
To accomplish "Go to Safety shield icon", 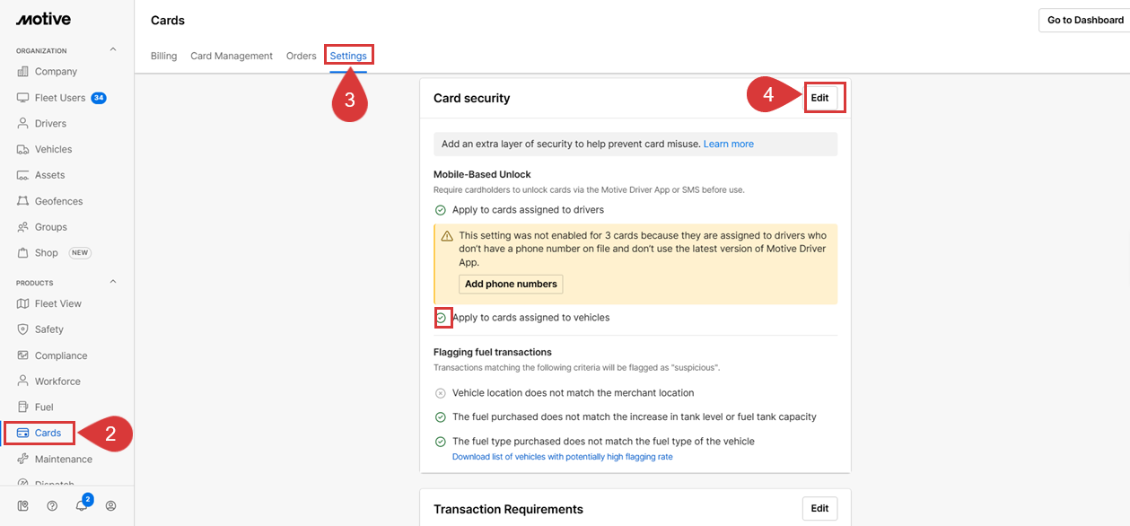I will pyautogui.click(x=23, y=329).
